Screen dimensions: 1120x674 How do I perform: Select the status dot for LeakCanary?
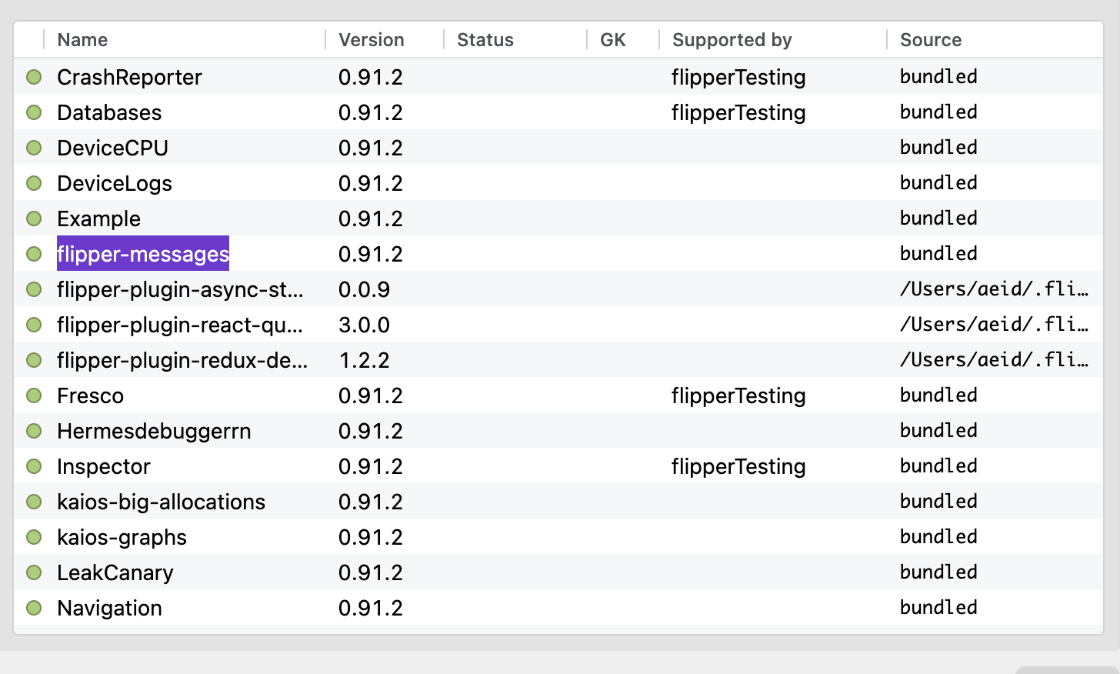tap(34, 572)
